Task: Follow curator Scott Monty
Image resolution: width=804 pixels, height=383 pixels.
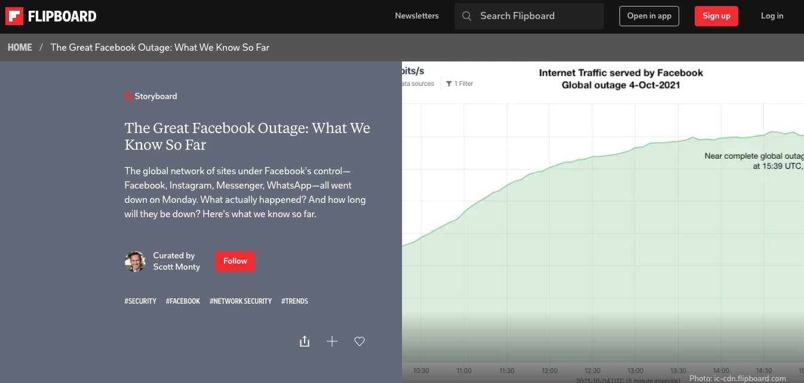Action: click(x=235, y=261)
